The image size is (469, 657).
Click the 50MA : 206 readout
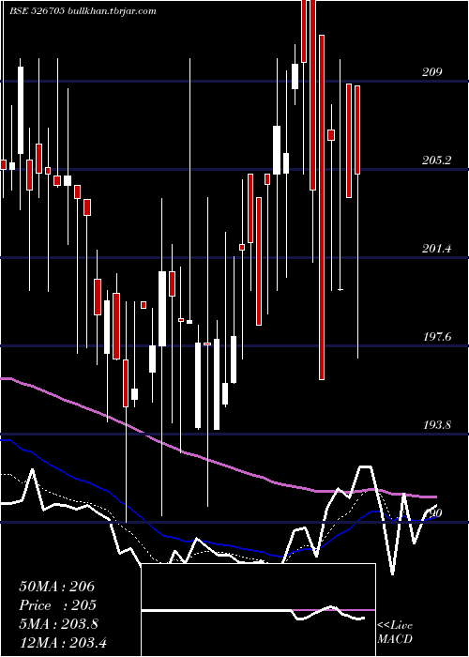57,587
